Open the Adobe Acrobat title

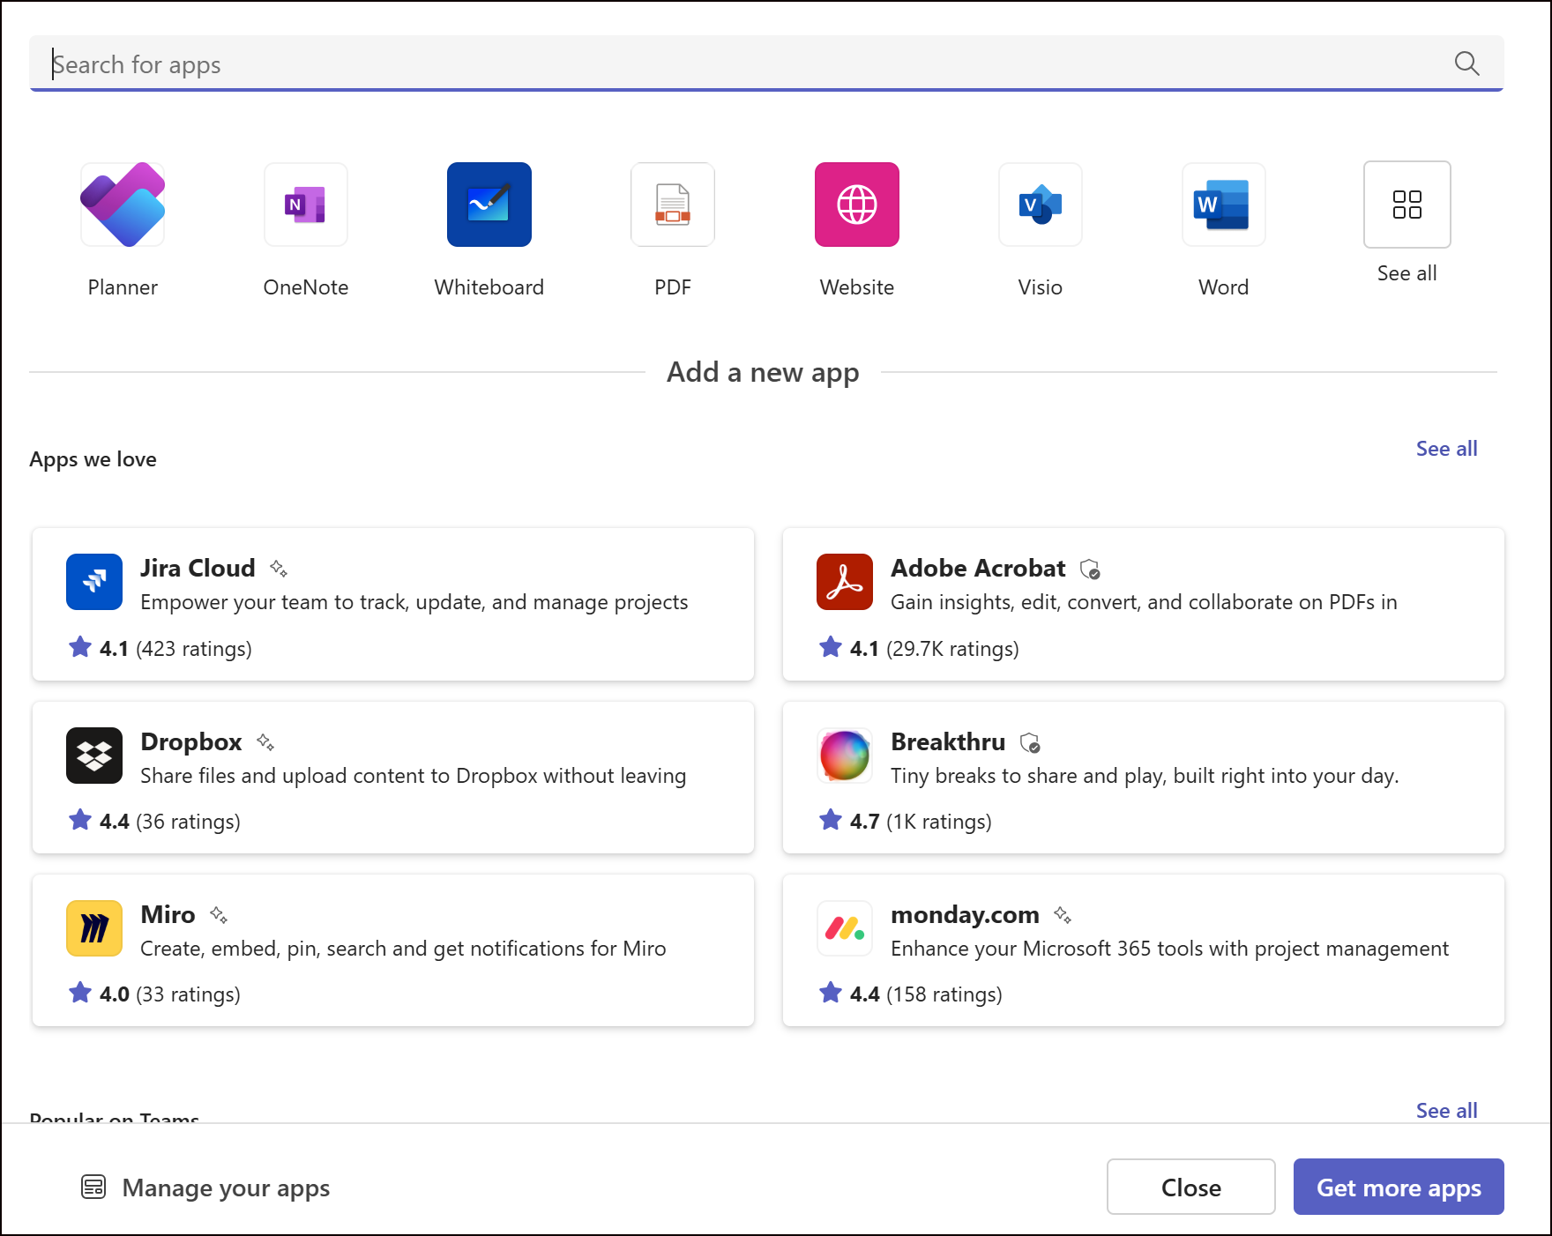(x=978, y=569)
